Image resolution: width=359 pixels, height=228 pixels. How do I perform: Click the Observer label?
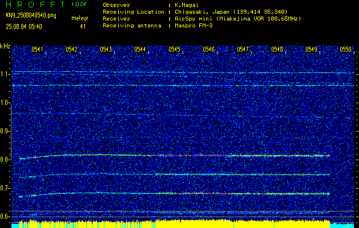coord(116,5)
